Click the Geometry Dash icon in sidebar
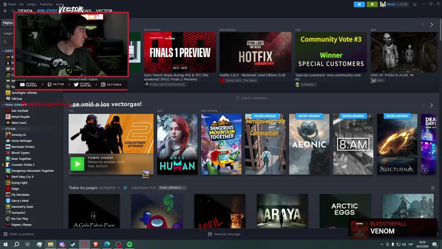Screen dimensions: 442x249 coord(8,206)
